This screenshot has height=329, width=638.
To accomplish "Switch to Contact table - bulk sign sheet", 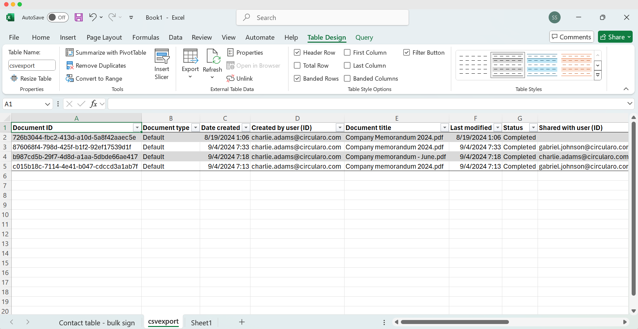I will 97,323.
